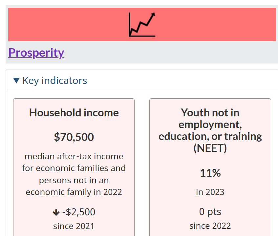Select the Youth NEET card heading
Viewport: 278px width, 236px height.
210,130
